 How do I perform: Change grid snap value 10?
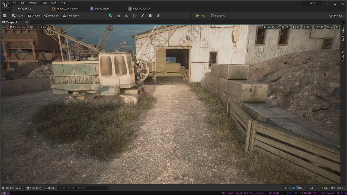click(x=298, y=27)
